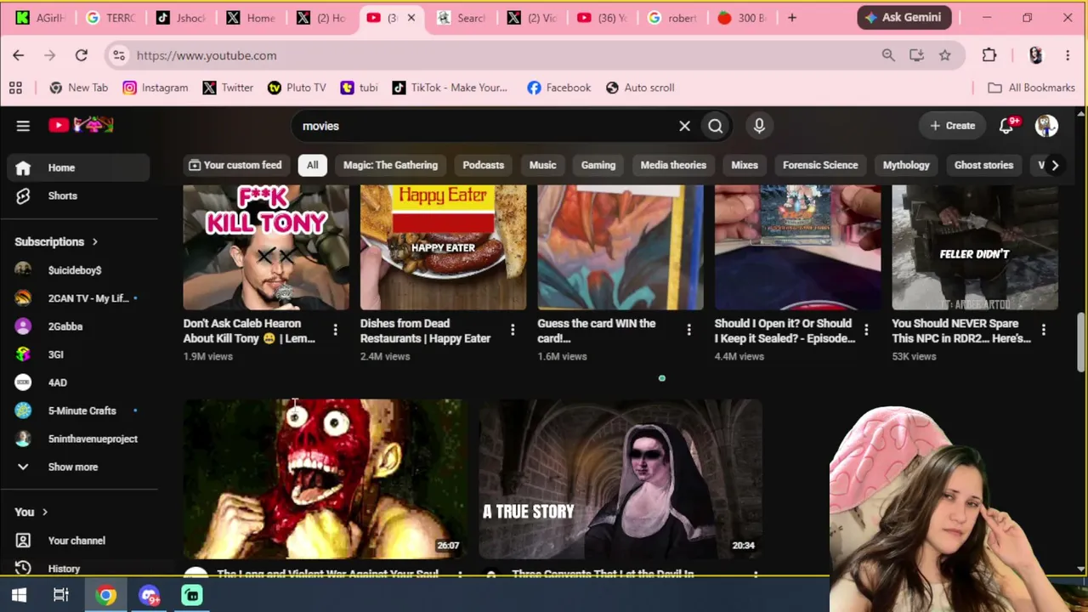Screen dimensions: 1088x612
Task: Filter the feed by Music
Action: pos(542,166)
